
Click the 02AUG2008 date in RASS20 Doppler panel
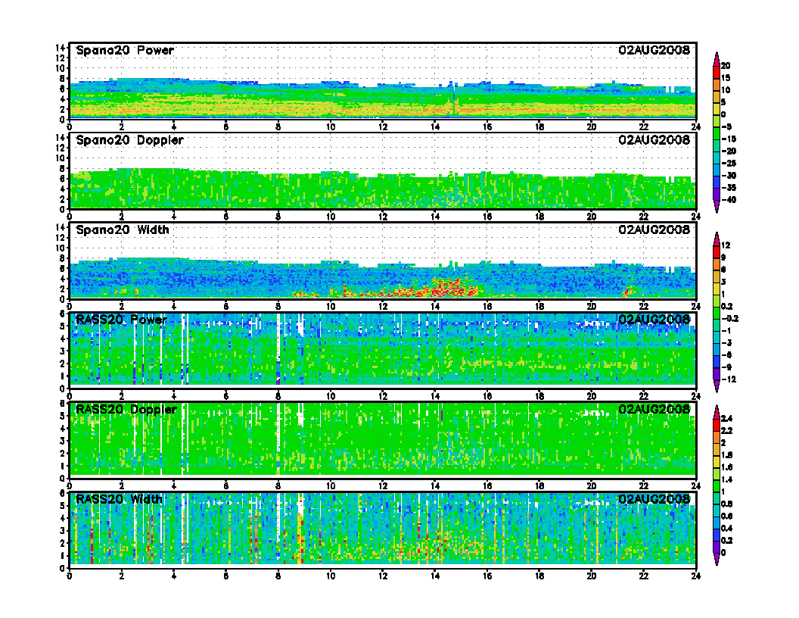pyautogui.click(x=654, y=409)
